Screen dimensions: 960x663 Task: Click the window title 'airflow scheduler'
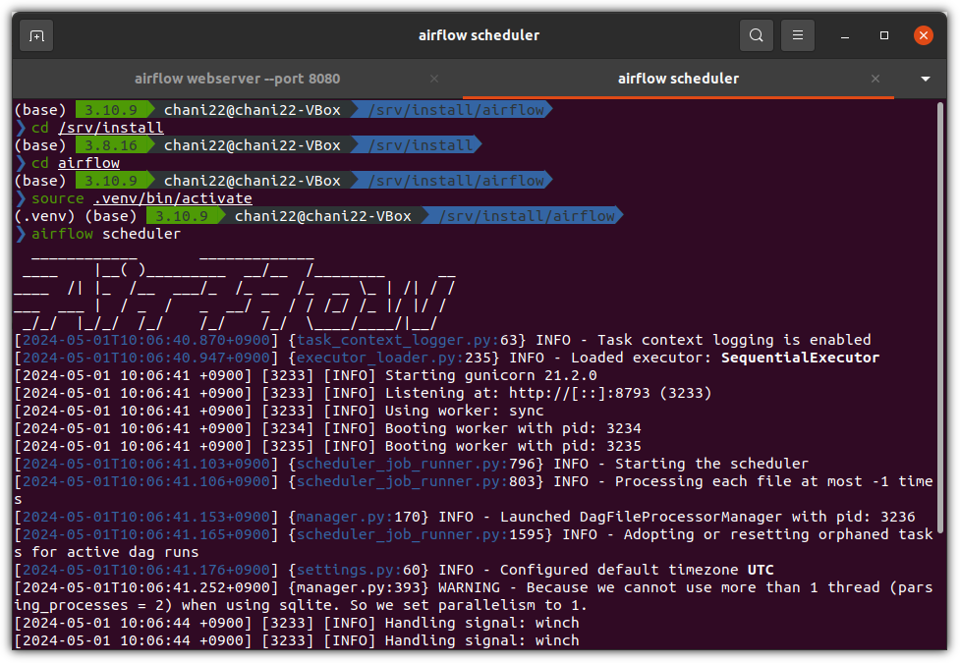pos(479,35)
